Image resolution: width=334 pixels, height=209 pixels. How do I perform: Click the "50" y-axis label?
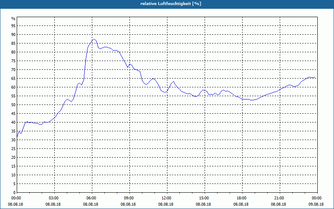coord(13,105)
